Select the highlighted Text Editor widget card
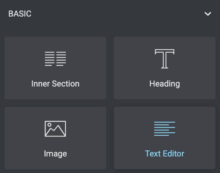220x173 pixels. 165,138
